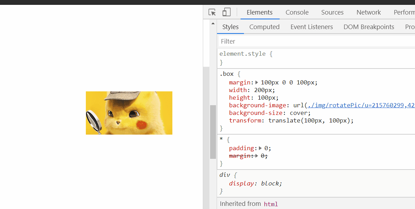Select the inspect element cursor icon

[x=211, y=12]
